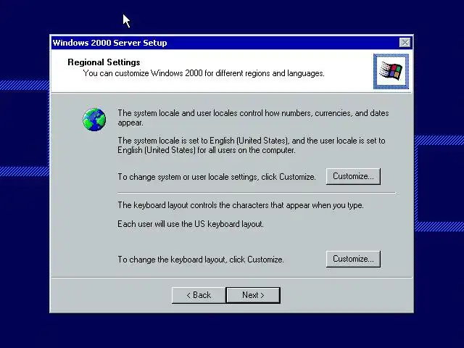
Task: Click the globe regional settings icon
Action: tap(94, 120)
